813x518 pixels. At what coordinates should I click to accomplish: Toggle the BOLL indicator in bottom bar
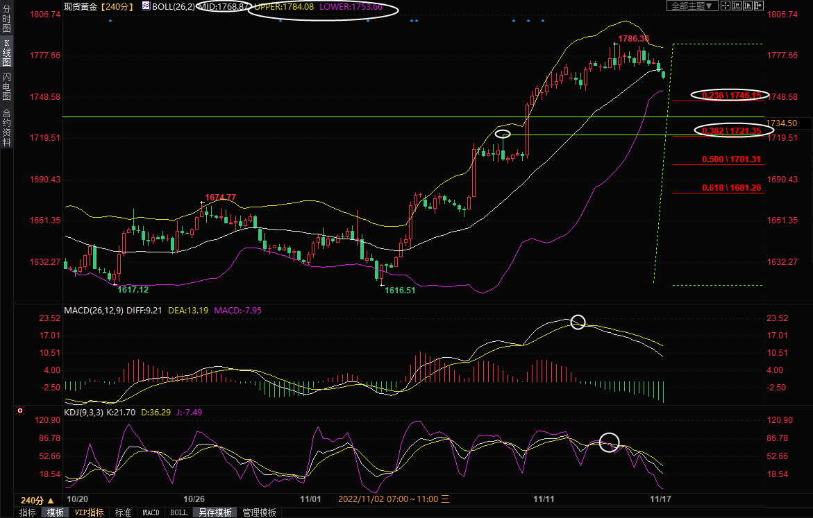pos(178,512)
